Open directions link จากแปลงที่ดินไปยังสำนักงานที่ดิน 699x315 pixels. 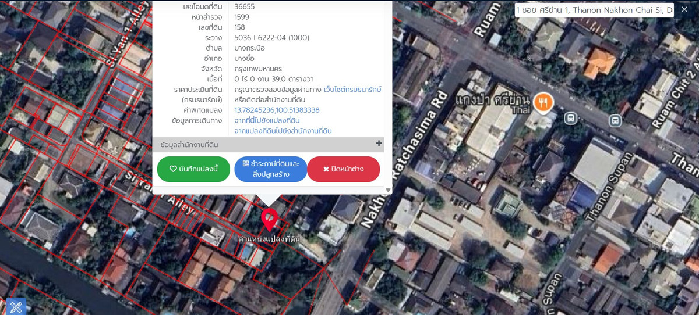tap(283, 131)
